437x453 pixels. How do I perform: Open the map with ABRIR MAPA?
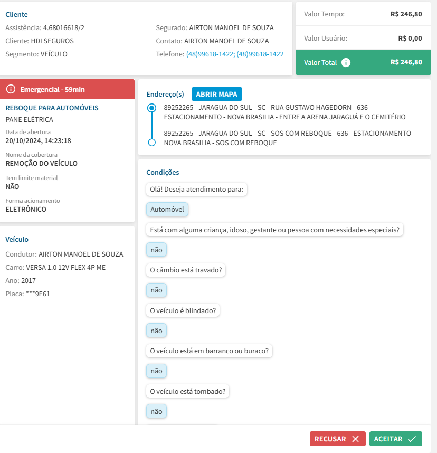[x=216, y=94]
